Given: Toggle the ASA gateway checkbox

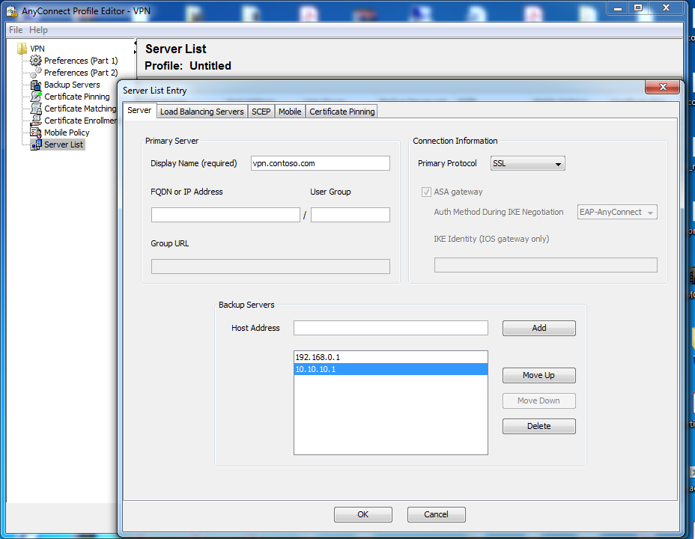Looking at the screenshot, I should coord(425,191).
